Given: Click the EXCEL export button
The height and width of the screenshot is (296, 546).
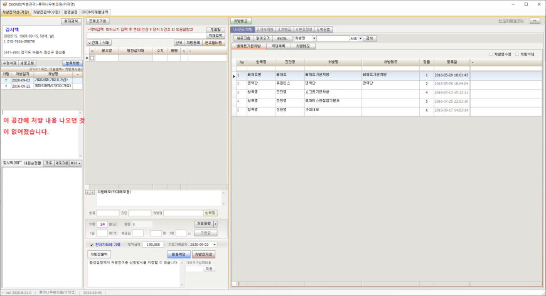Looking at the screenshot, I should pyautogui.click(x=282, y=38).
